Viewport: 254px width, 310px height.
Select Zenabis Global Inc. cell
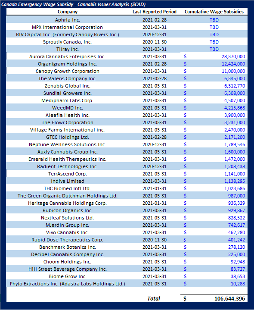[68, 86]
